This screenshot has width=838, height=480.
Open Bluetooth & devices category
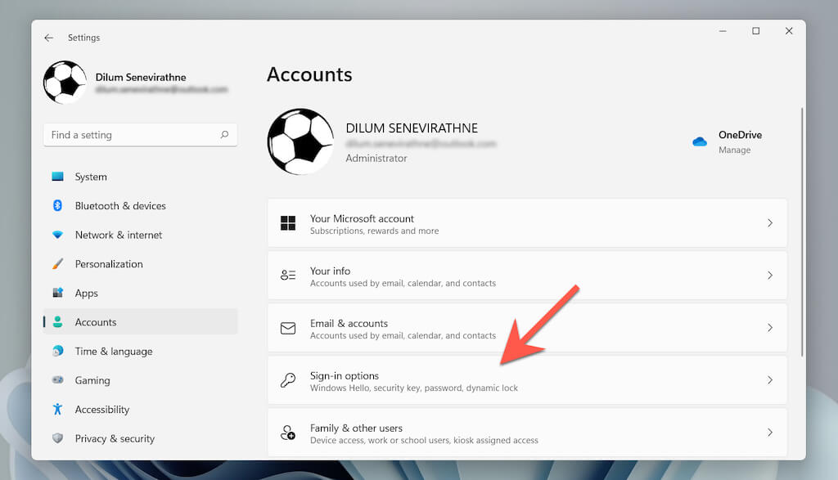(141, 205)
